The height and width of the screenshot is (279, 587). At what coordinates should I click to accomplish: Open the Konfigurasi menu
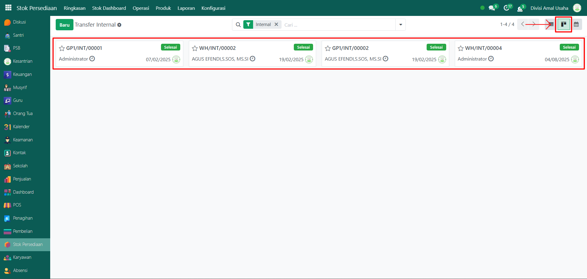[213, 8]
